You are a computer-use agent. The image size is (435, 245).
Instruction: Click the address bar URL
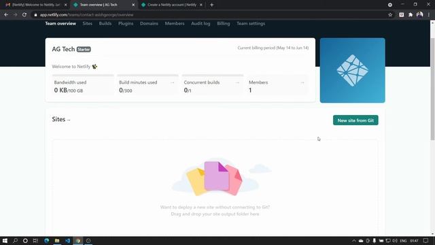pos(86,15)
